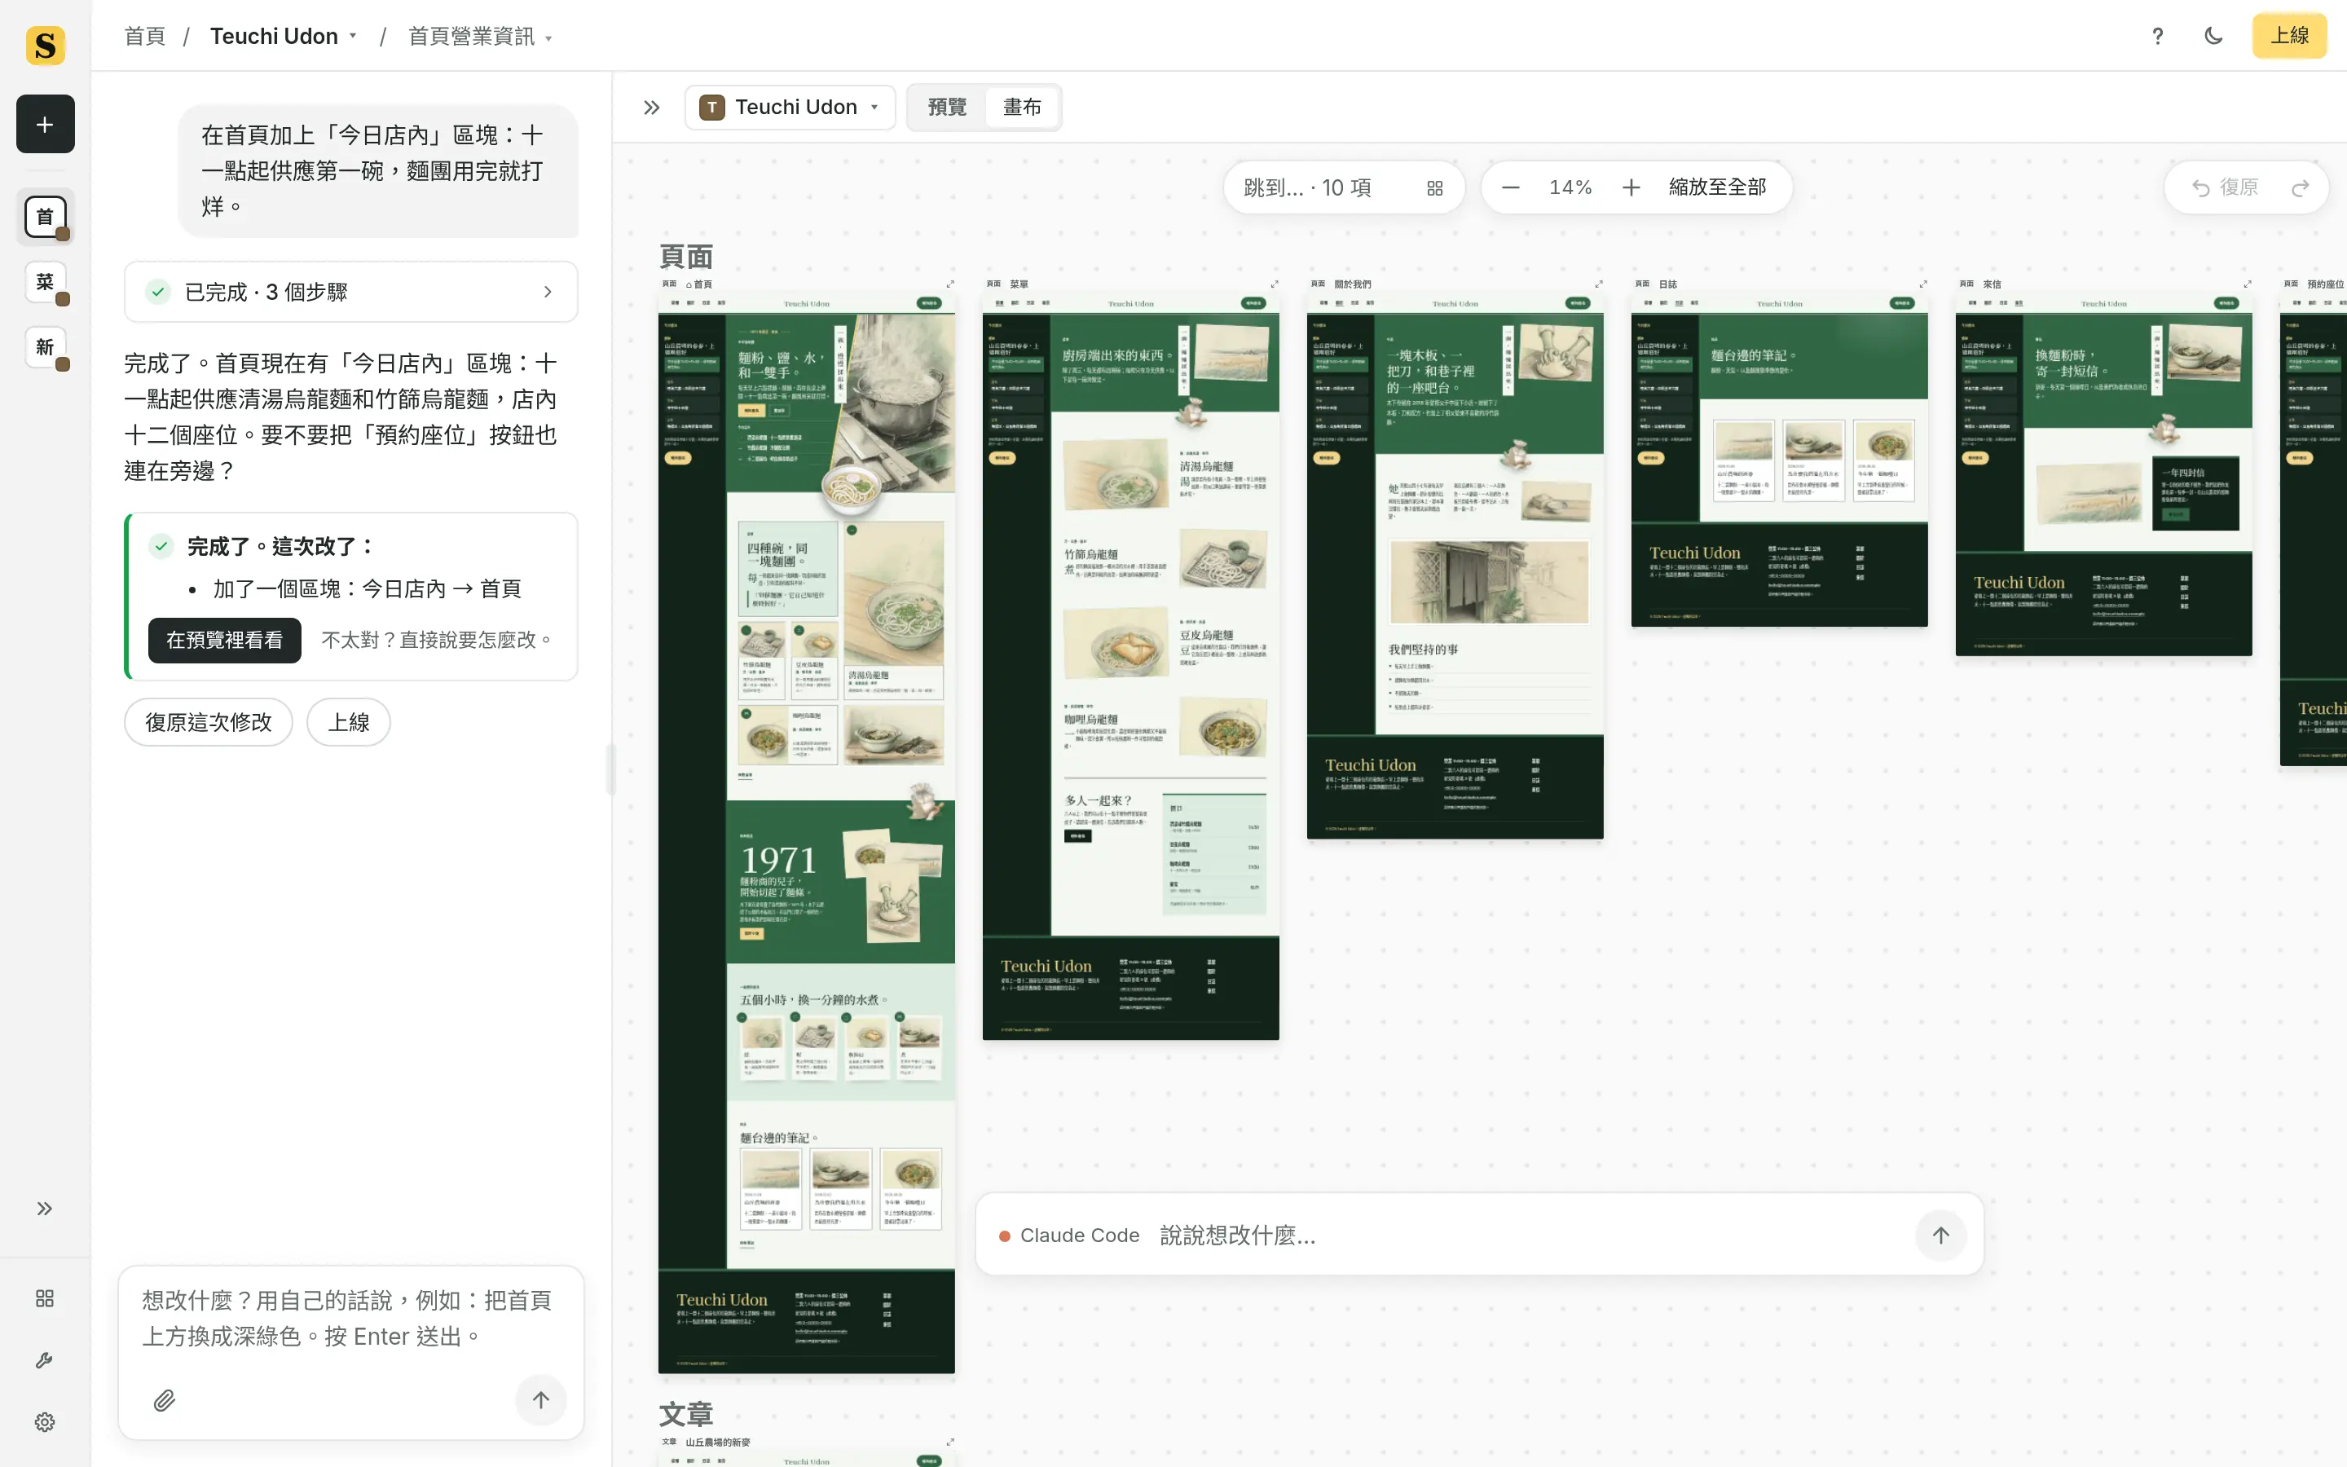Screen dimensions: 2347x1467
Task: Select the 菜 page icon in sidebar
Action: (46, 281)
